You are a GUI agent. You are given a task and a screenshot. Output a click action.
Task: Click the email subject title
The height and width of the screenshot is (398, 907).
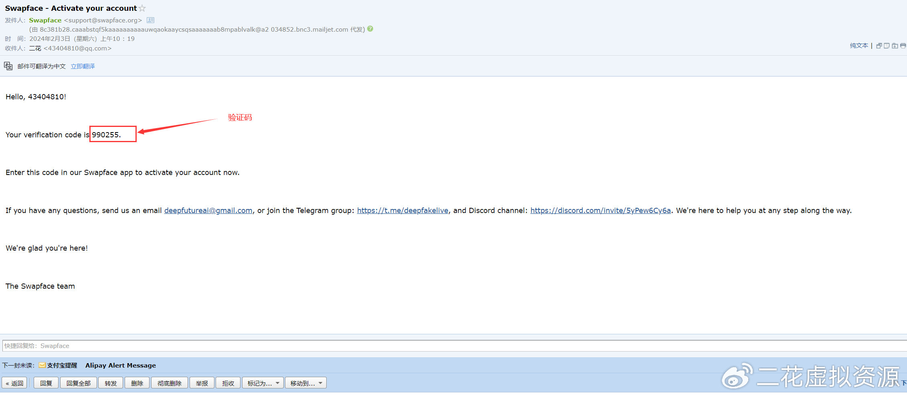(x=71, y=8)
